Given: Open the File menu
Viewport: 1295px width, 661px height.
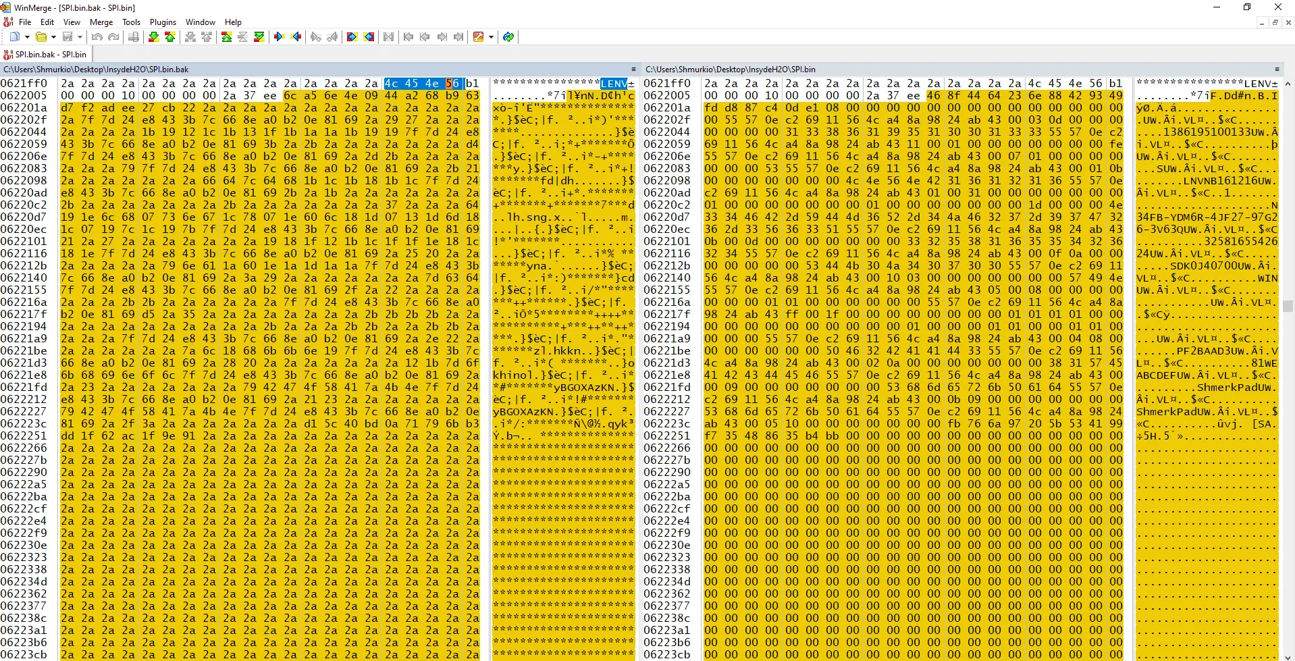Looking at the screenshot, I should click(x=25, y=22).
